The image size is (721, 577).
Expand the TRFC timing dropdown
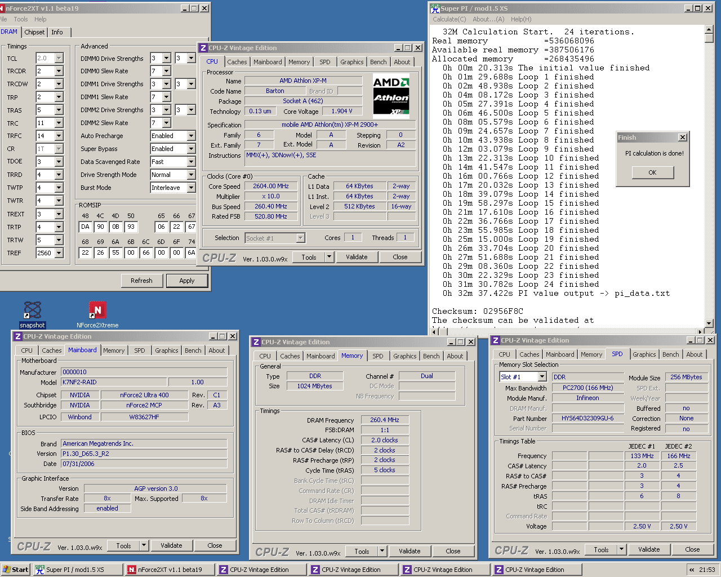[x=59, y=136]
